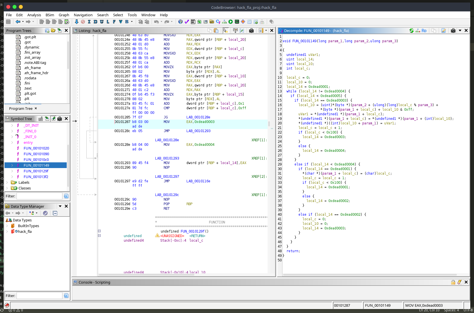Expand the FUN_0010129f symbol tree node

click(x=12, y=171)
